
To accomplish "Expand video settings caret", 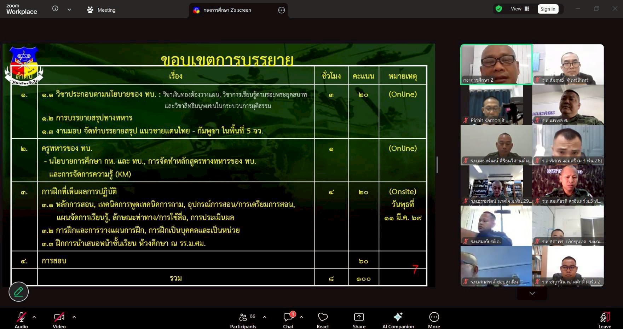I will (x=74, y=317).
